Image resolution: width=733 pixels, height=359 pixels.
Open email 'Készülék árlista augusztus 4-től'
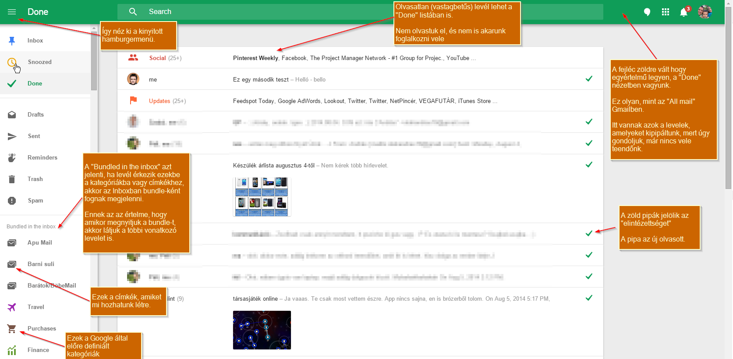pos(360,188)
